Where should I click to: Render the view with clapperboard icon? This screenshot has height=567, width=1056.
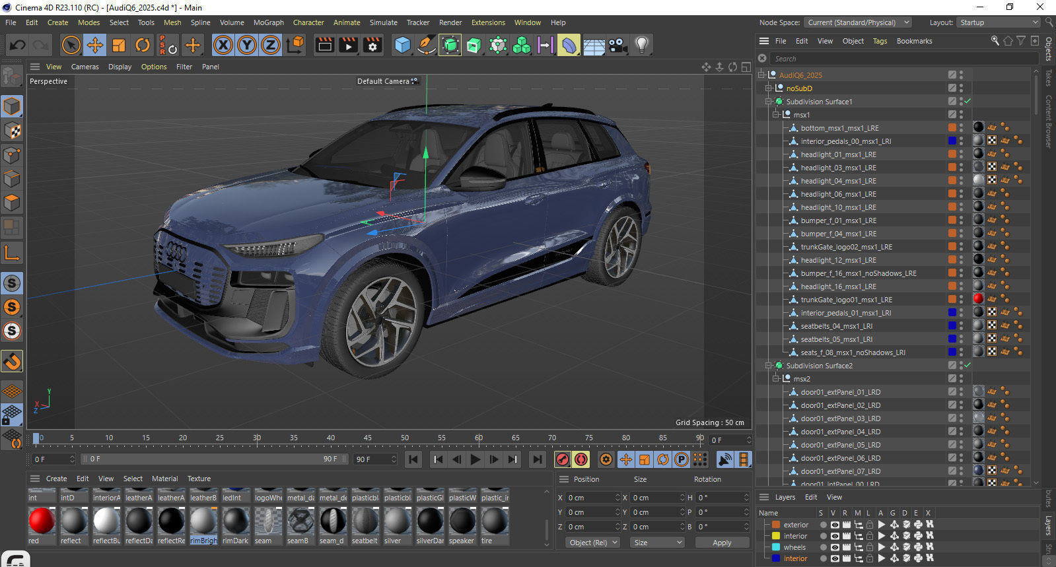click(324, 45)
